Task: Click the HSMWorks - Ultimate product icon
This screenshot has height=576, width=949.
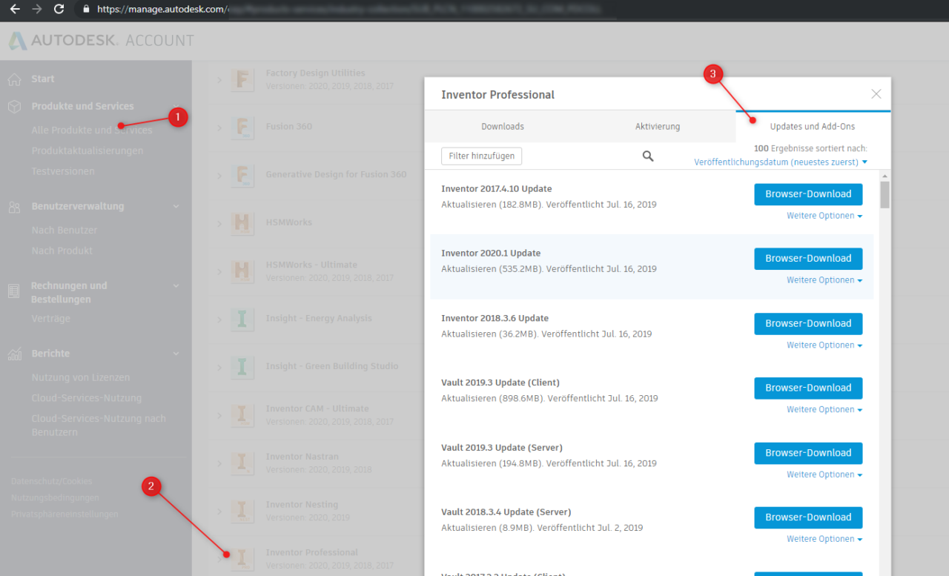Action: click(242, 271)
